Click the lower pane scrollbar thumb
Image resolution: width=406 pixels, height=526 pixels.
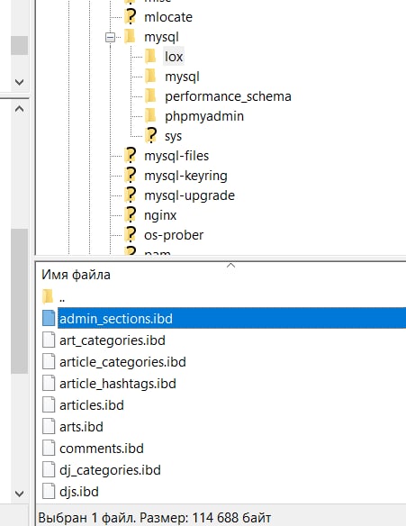(20, 301)
